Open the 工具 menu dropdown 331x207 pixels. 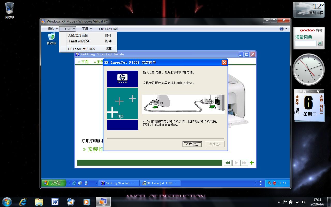[87, 29]
